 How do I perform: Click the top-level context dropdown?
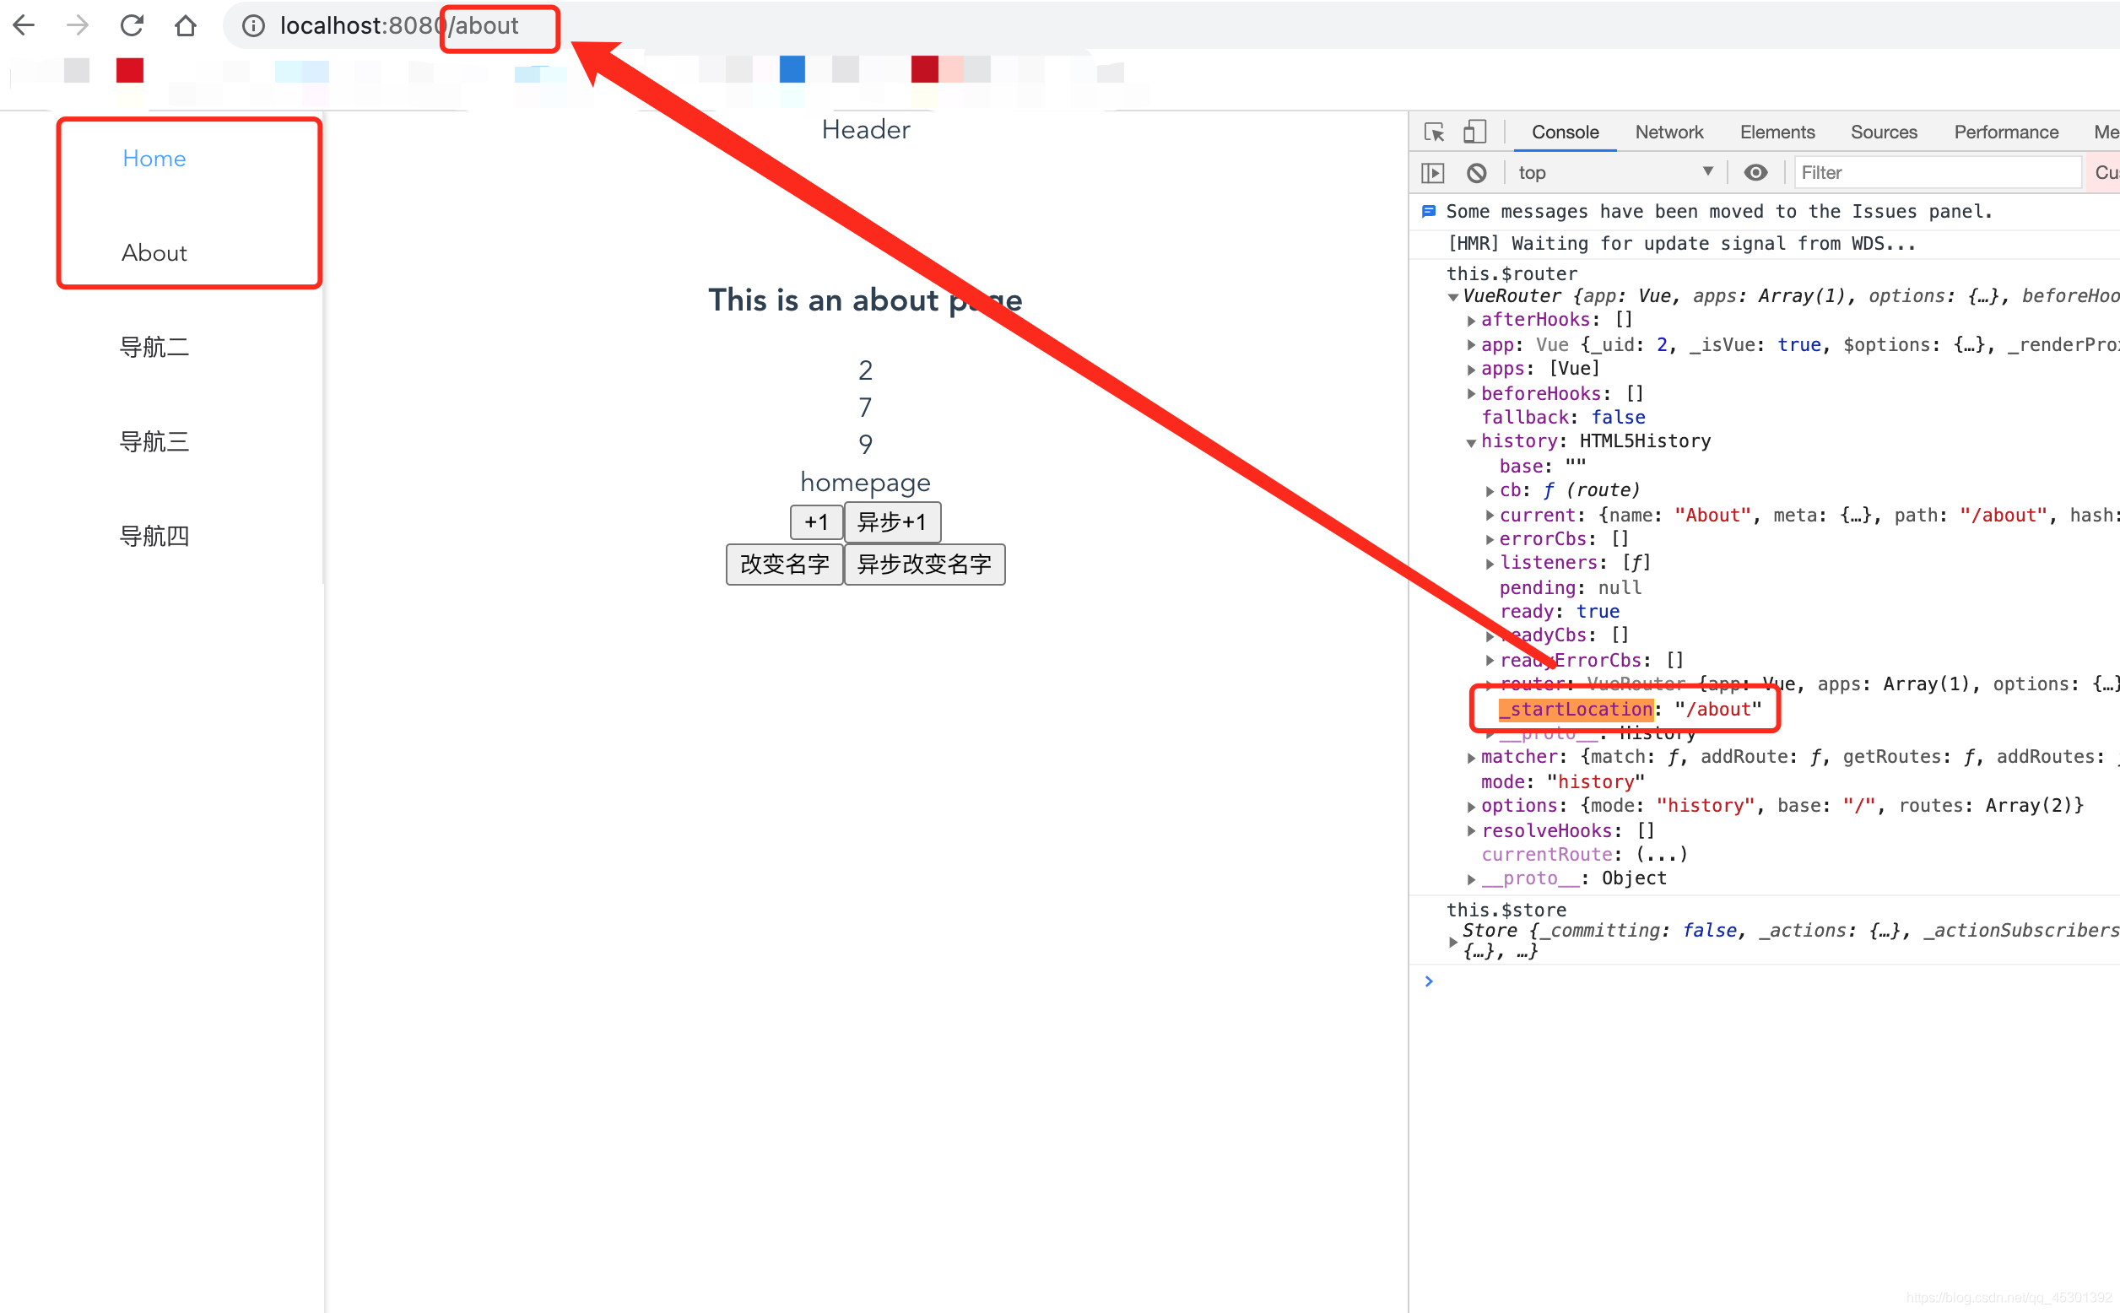[x=1613, y=171]
